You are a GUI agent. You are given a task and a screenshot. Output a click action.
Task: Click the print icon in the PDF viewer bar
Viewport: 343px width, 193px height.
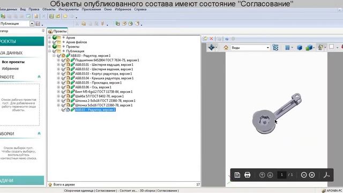click(x=248, y=175)
